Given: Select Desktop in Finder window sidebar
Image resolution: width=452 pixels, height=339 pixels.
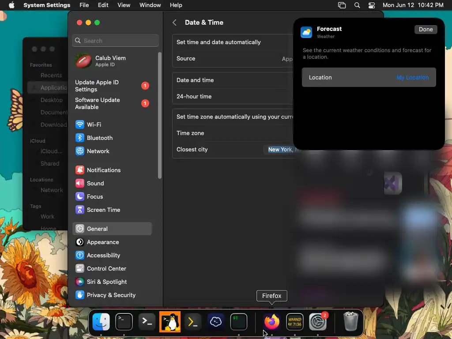Looking at the screenshot, I should (52, 100).
